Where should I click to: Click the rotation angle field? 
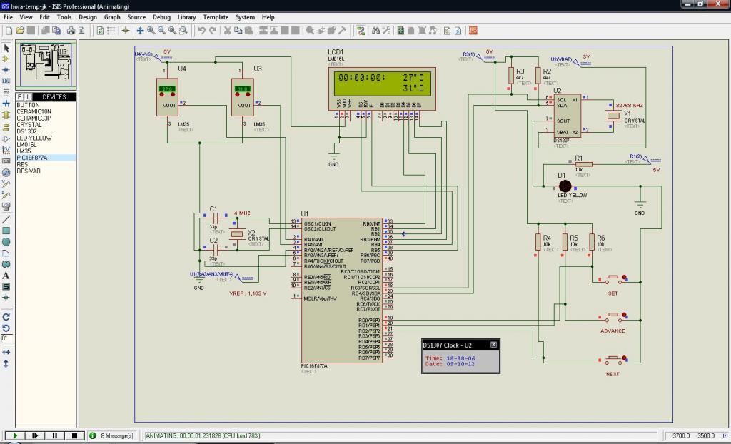click(6, 338)
